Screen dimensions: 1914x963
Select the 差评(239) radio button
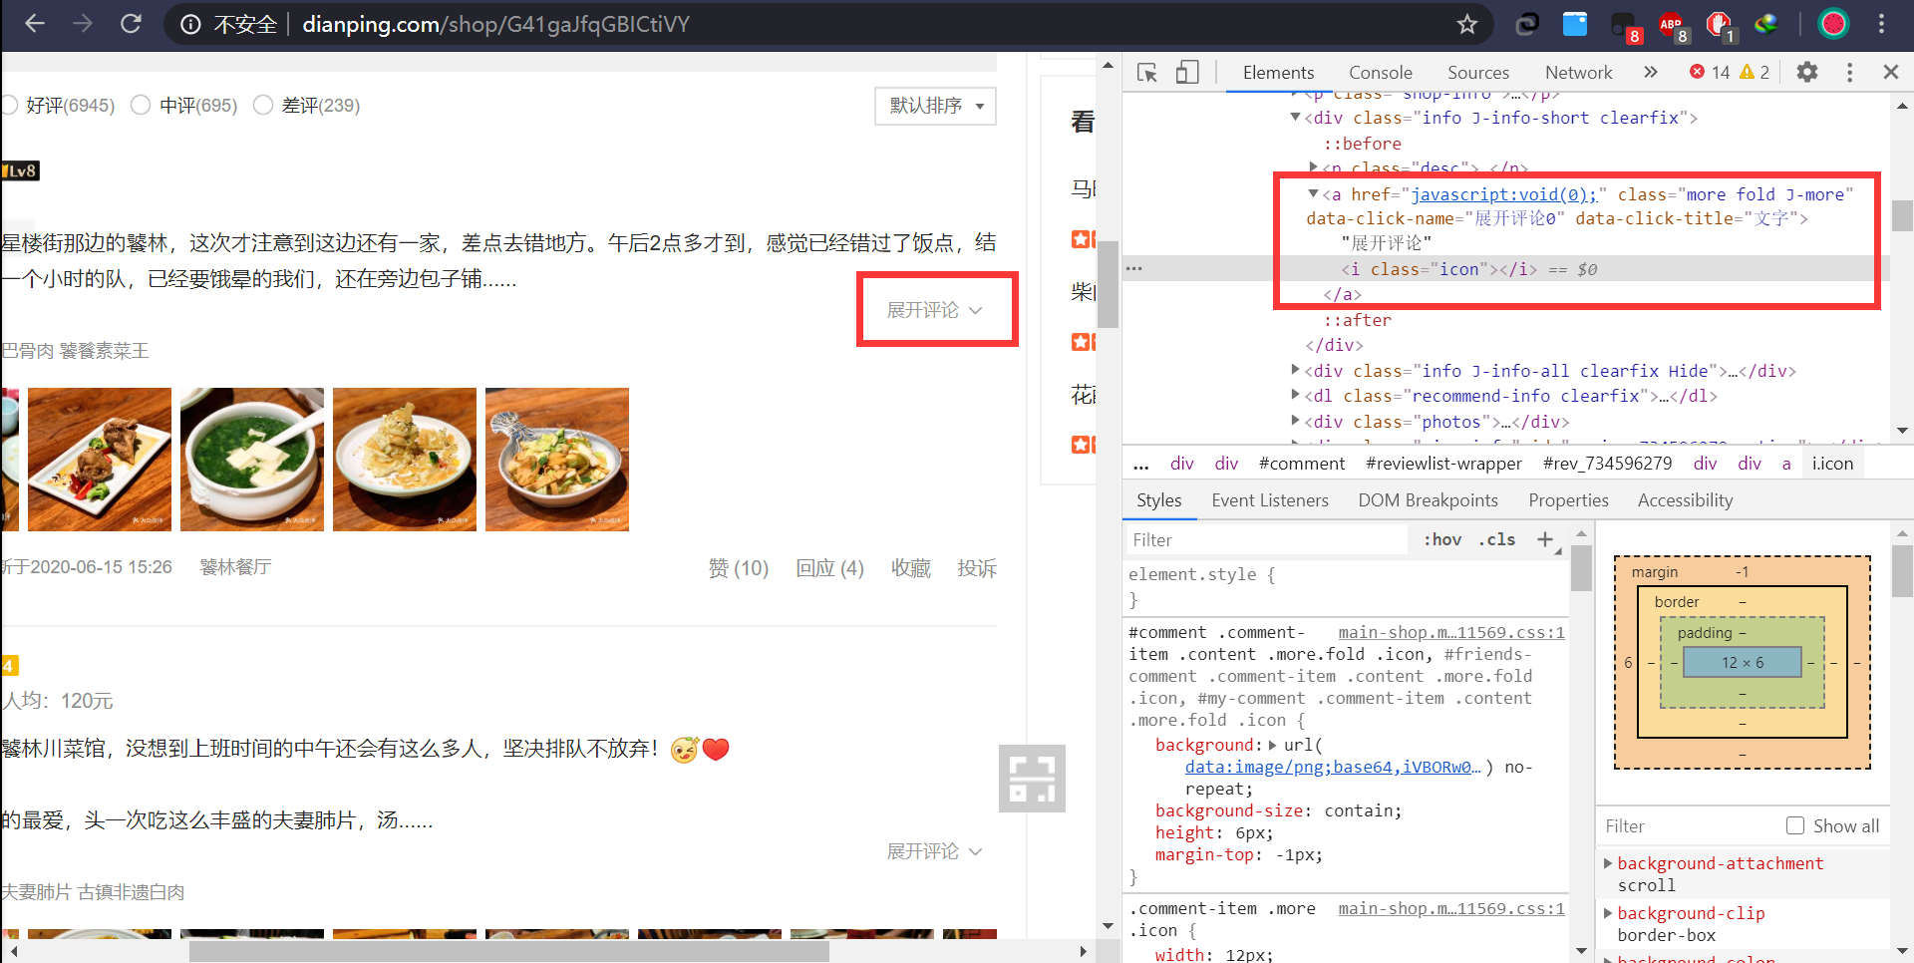263,105
